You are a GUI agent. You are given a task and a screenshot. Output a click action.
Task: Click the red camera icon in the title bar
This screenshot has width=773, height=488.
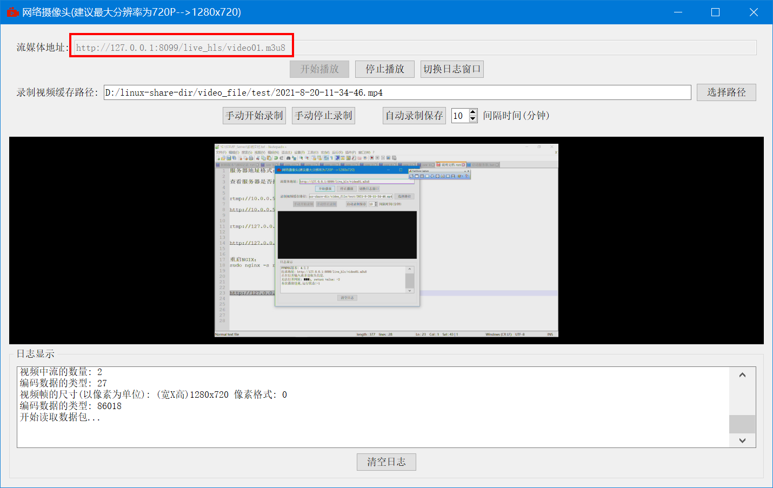(12, 11)
